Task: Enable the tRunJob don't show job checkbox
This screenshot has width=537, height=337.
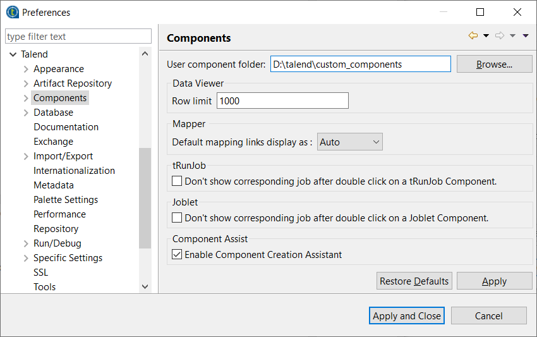Action: point(177,181)
